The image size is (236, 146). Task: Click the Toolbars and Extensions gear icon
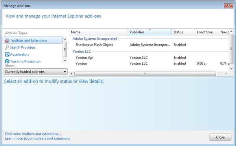7,40
